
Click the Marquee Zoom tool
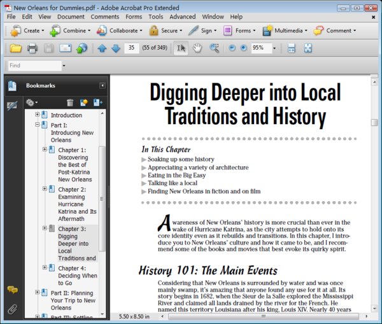(x=215, y=48)
